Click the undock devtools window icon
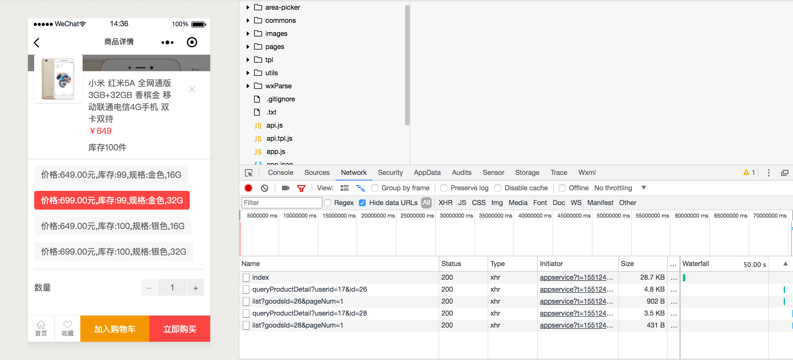 click(784, 173)
